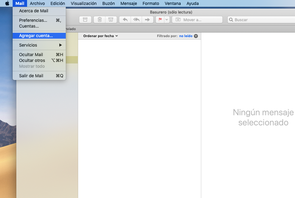This screenshot has width=295, height=198.
Task: Open the Archivo menu
Action: [x=37, y=4]
